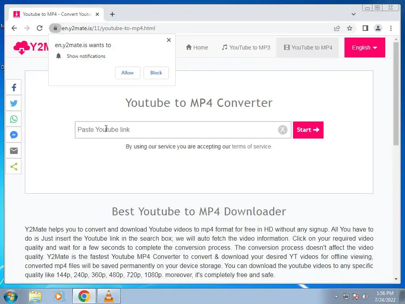Screen dimensions: 405x304
Task: Block notifications from en.y2mate.is
Action: [156, 73]
